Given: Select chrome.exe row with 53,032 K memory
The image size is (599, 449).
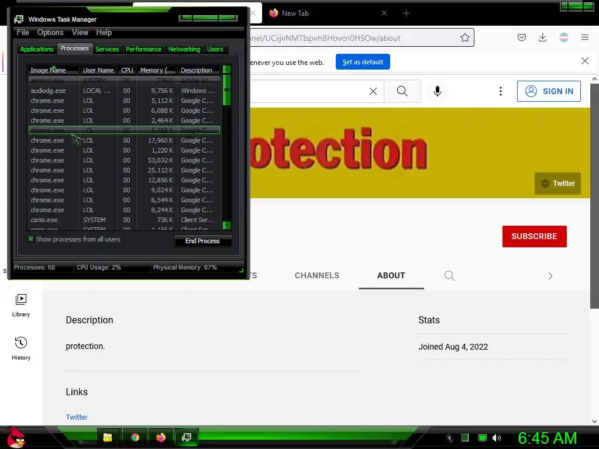Looking at the screenshot, I should 124,160.
